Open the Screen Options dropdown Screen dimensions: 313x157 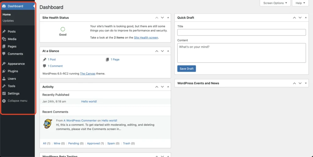(275, 3)
